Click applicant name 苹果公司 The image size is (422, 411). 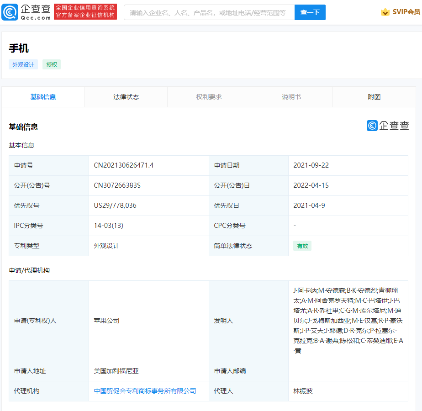(x=106, y=321)
